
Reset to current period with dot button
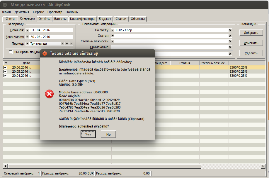tap(67, 44)
